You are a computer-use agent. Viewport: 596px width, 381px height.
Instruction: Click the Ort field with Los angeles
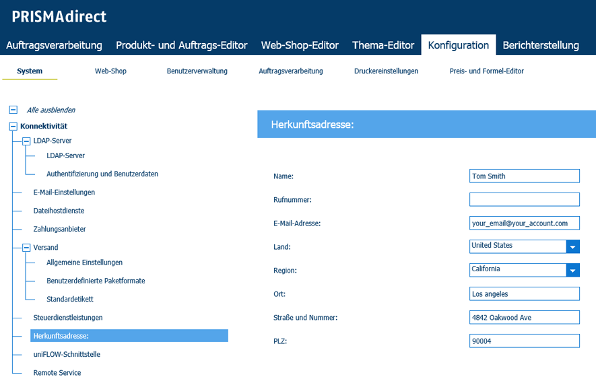pyautogui.click(x=524, y=293)
